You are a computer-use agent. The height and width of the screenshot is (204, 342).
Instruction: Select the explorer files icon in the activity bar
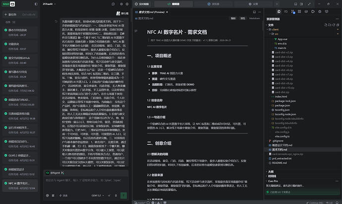pos(279,11)
